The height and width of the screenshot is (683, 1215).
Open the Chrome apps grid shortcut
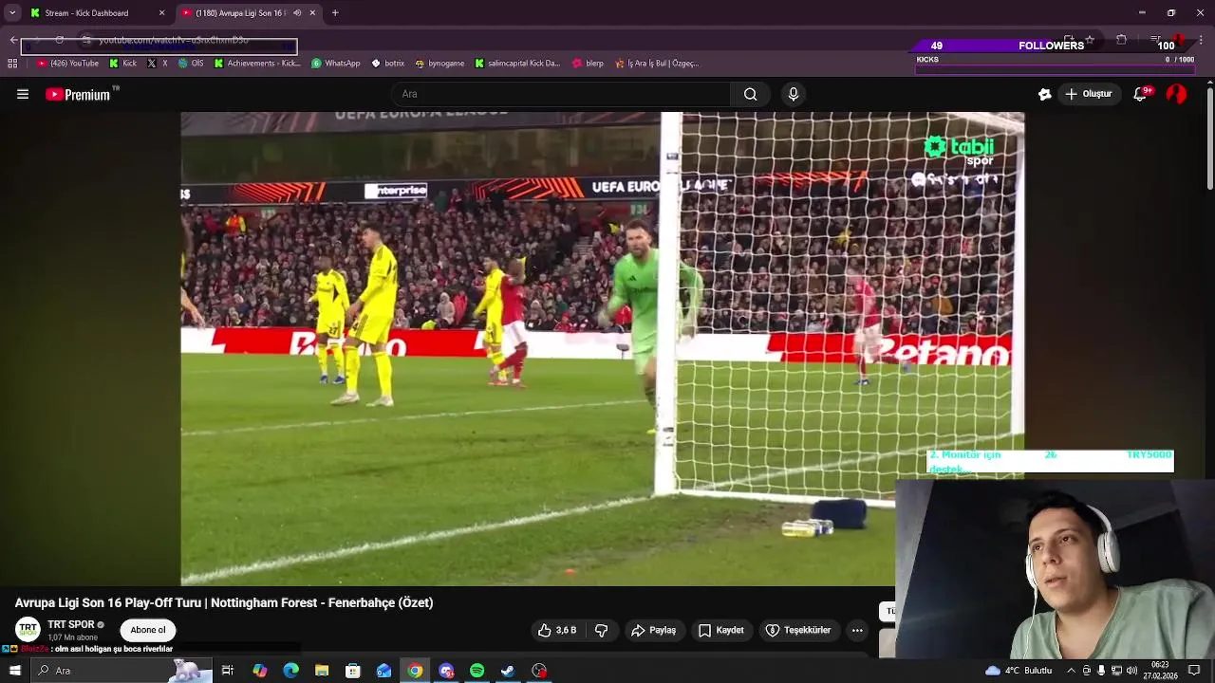pyautogui.click(x=12, y=64)
